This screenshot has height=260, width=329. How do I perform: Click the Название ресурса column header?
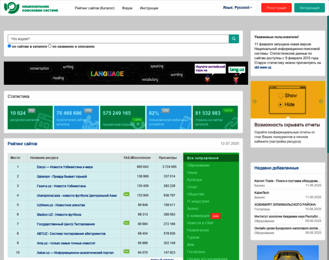pyautogui.click(x=44, y=158)
